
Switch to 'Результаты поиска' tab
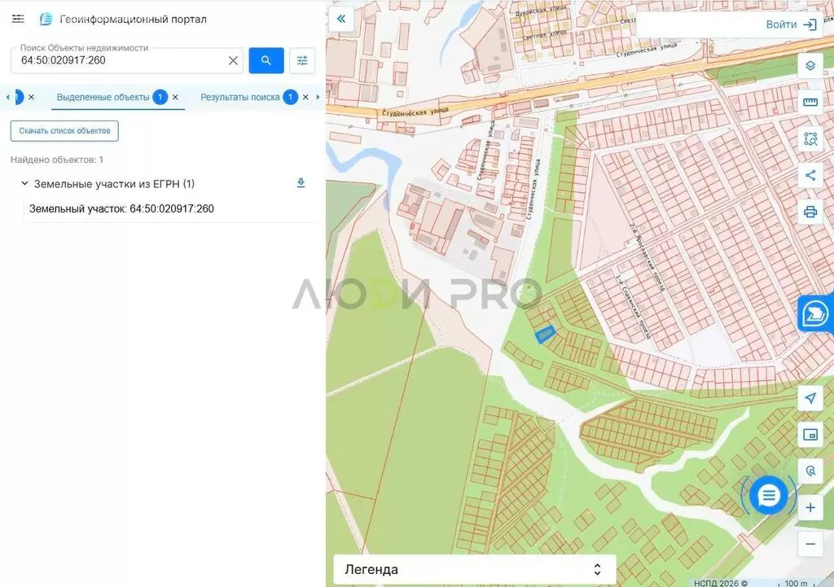[240, 98]
